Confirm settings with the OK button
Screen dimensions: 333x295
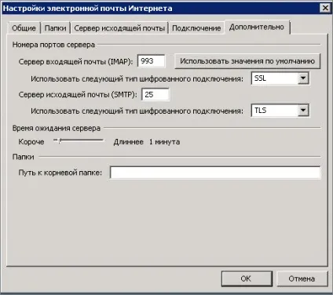coord(247,279)
